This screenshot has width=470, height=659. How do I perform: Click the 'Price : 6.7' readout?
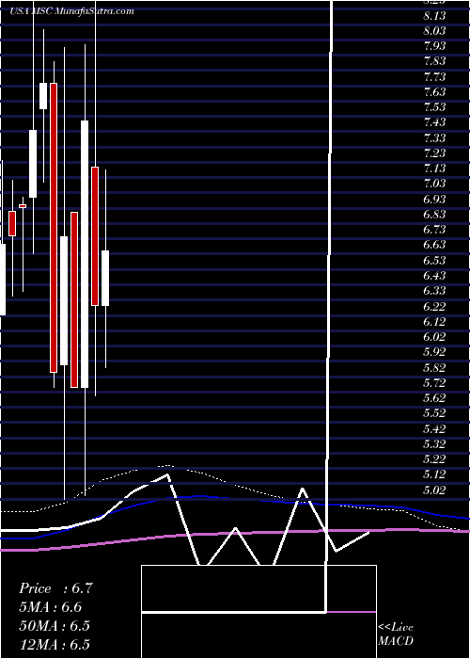coord(55,588)
